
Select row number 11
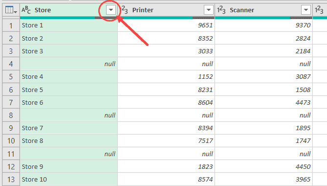tap(11, 154)
